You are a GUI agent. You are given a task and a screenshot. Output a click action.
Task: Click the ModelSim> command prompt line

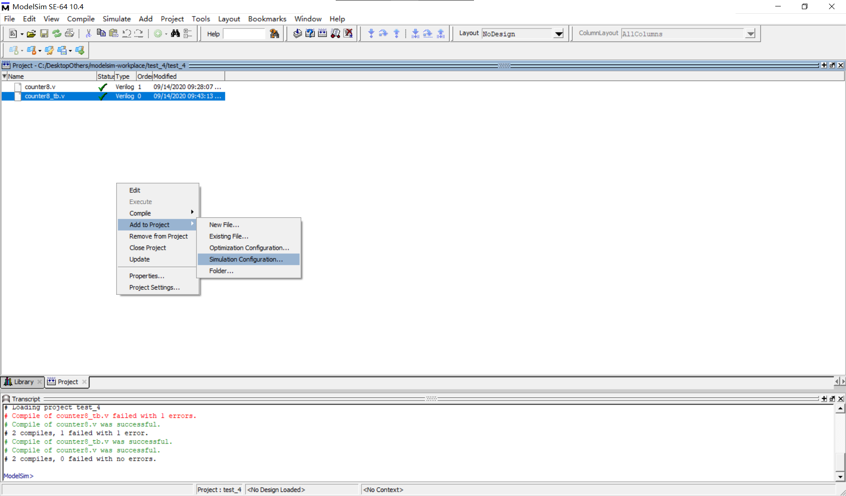coord(18,476)
